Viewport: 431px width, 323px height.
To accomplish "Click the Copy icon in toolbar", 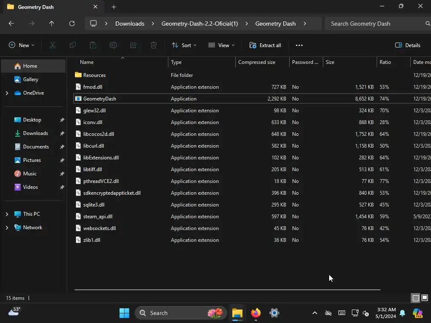I will point(72,45).
